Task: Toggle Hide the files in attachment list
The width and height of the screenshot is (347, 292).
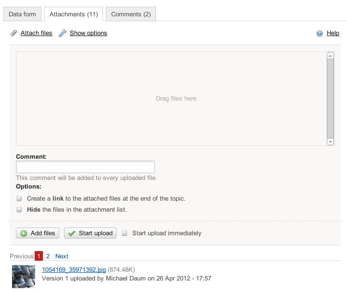Action: 19,210
